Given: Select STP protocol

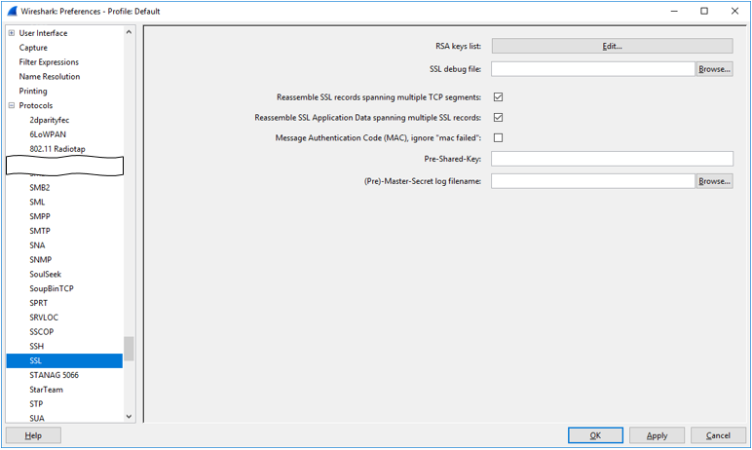Looking at the screenshot, I should click(36, 404).
